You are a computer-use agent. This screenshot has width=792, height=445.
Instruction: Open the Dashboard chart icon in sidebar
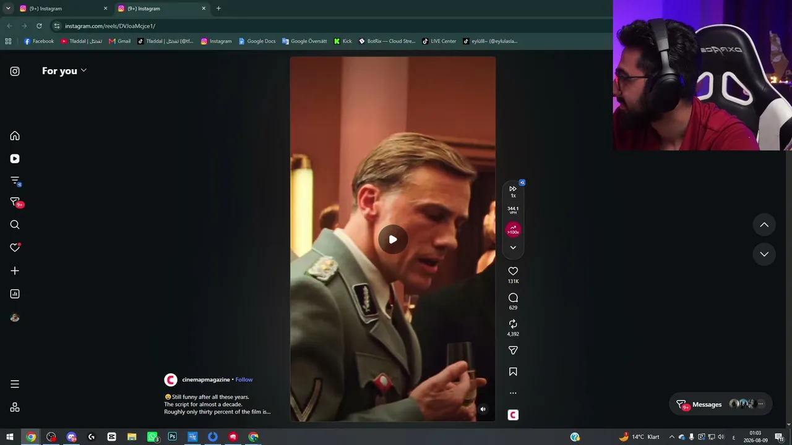(15, 294)
